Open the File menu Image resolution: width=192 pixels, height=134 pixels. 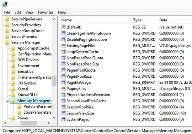7,12
